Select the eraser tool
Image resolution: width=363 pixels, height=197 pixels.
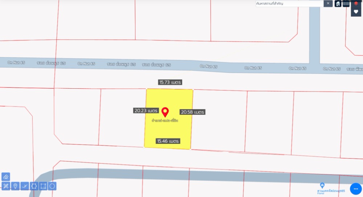coord(6,177)
